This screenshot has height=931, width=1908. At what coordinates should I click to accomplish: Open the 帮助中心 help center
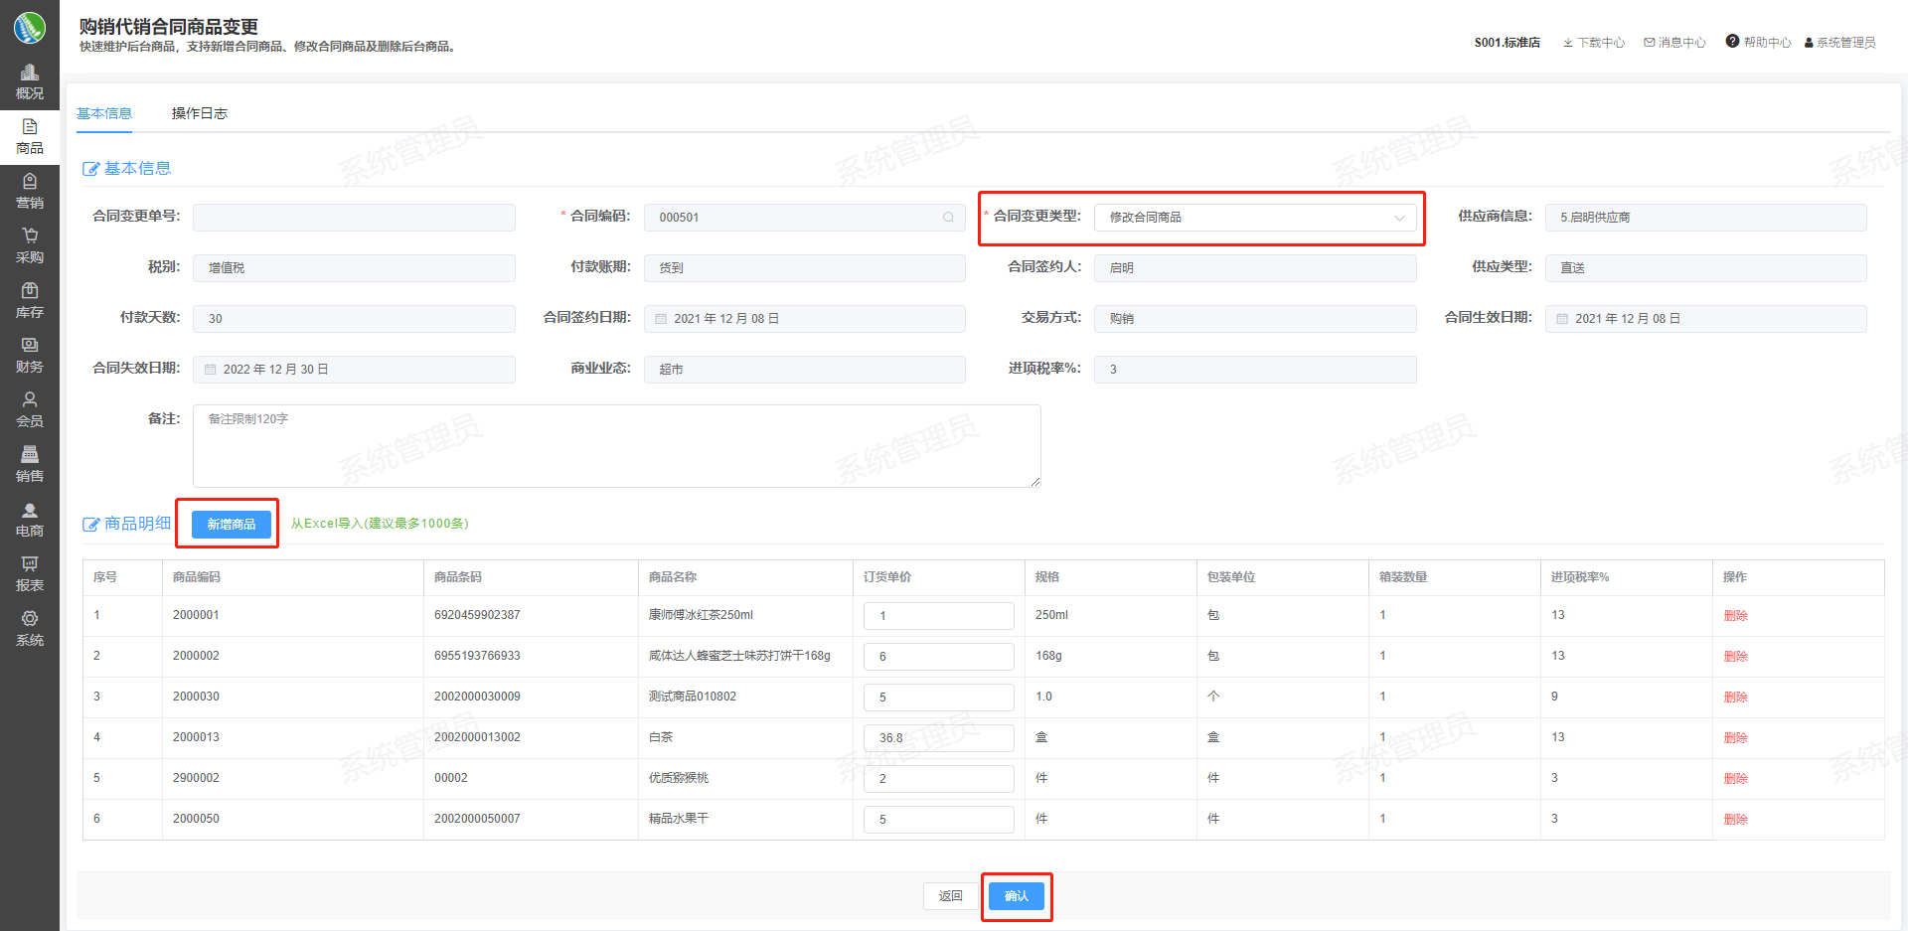click(x=1759, y=42)
